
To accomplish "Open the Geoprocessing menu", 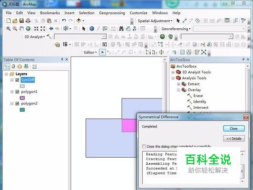I will [x=112, y=13].
